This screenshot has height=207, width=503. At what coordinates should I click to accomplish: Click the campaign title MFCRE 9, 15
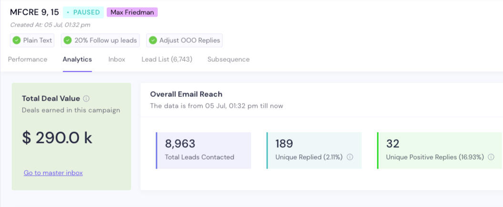point(34,12)
